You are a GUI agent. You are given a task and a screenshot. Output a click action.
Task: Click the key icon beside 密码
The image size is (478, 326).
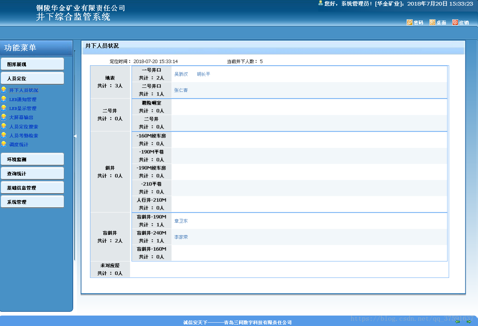pos(409,22)
